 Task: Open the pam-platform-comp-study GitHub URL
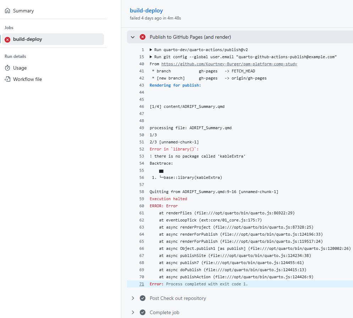tap(229, 64)
